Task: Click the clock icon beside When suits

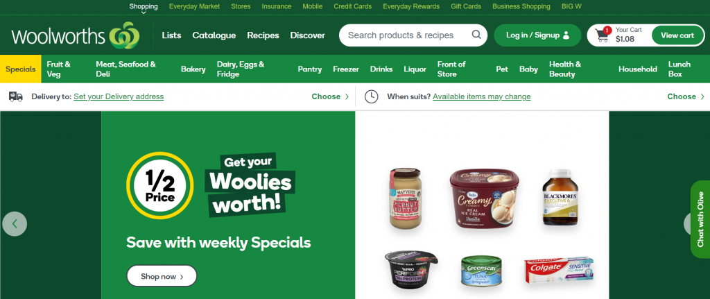Action: point(372,96)
